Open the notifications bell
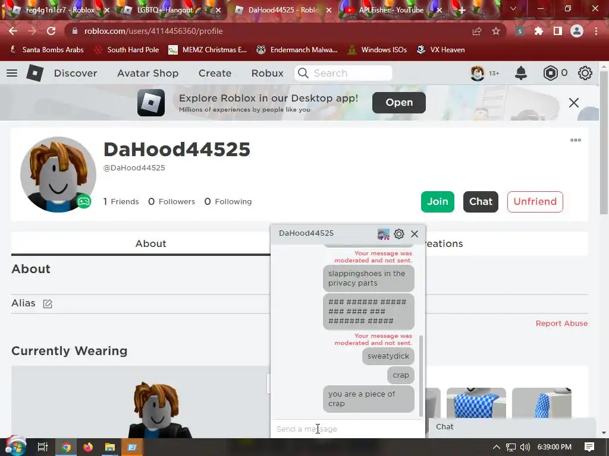 point(521,73)
